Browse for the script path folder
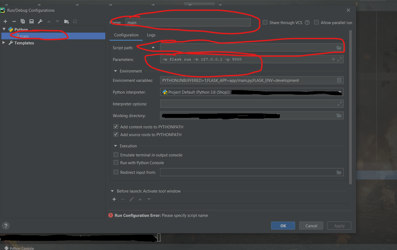 tap(339, 48)
